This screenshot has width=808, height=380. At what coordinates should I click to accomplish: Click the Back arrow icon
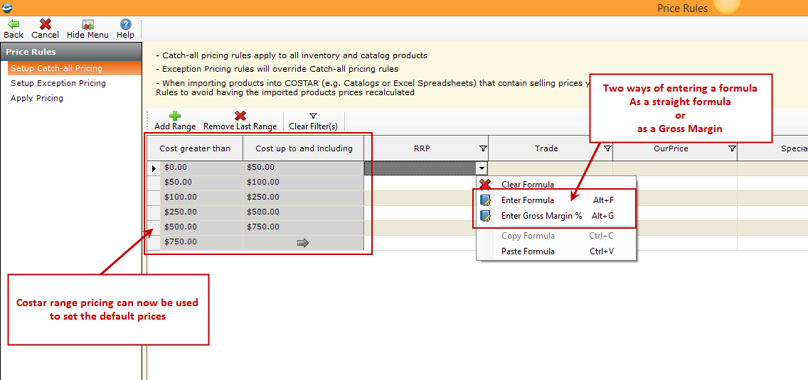14,24
